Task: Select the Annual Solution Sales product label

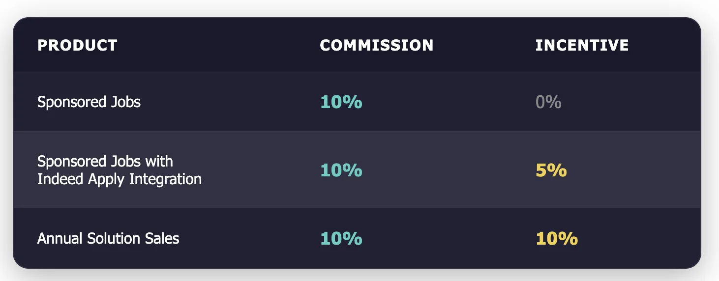Action: pyautogui.click(x=108, y=239)
